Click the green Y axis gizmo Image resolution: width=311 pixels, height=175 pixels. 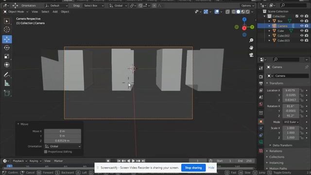coord(252,27)
